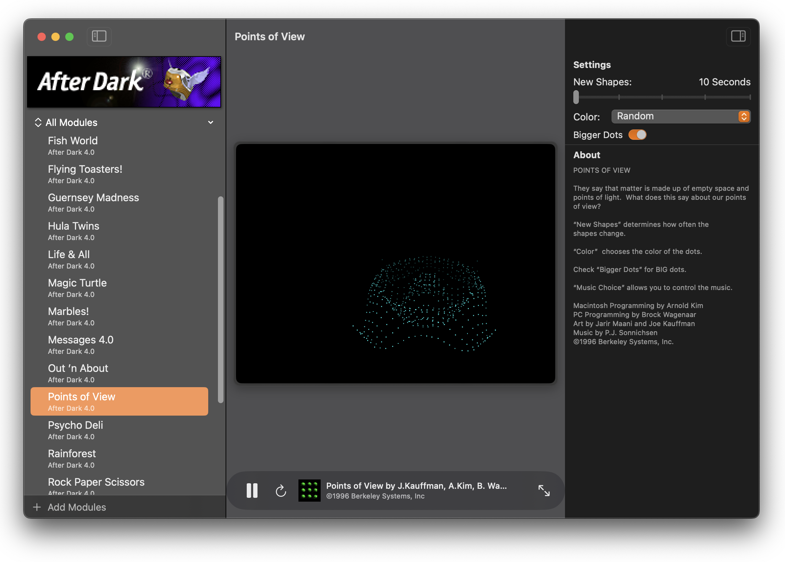This screenshot has height=562, width=785.
Task: Open the Messages 4.0 module
Action: (x=119, y=344)
